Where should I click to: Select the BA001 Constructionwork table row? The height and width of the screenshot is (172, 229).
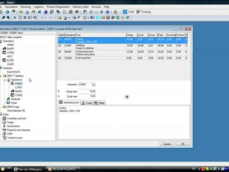point(122,53)
